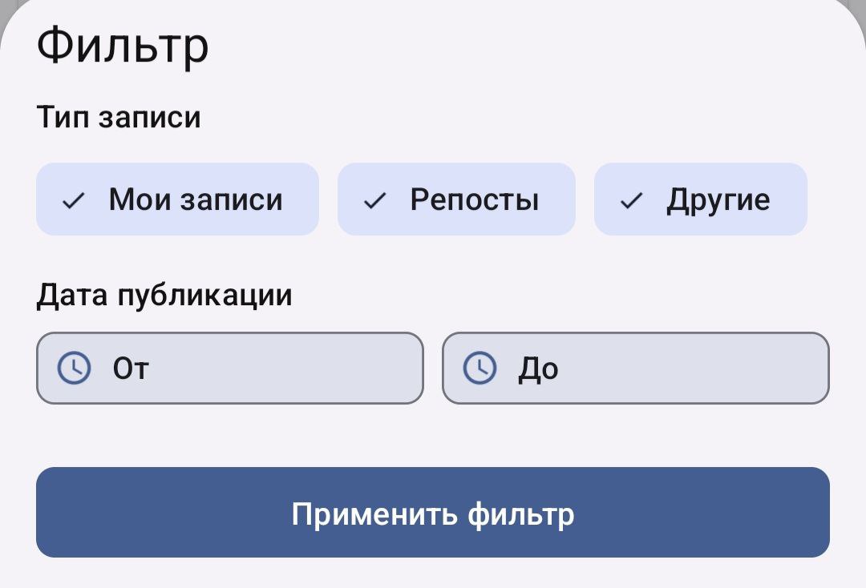Apply filter with Применить фильтр button
The width and height of the screenshot is (866, 588).
tap(433, 513)
